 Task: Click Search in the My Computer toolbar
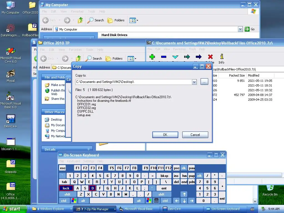coord(95,20)
